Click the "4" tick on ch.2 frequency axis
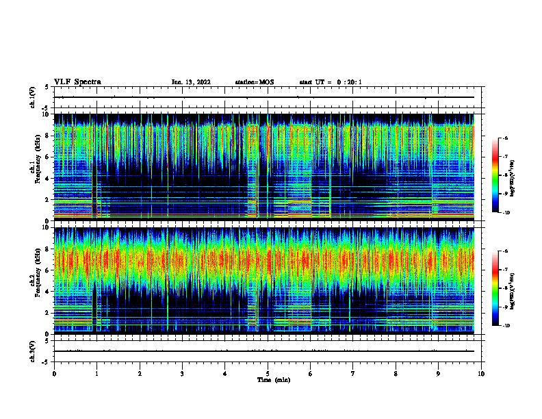Image resolution: width=542 pixels, height=419 pixels. (x=48, y=292)
